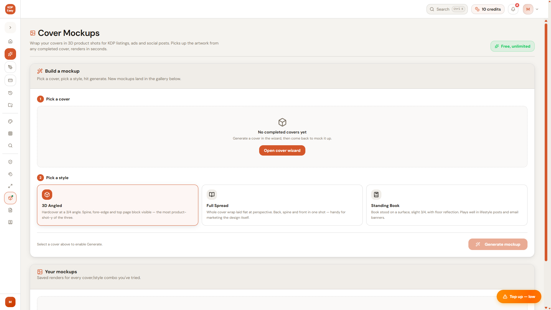The image size is (551, 310).
Task: Click the M avatar at sidebar bottom
Action: (x=10, y=302)
